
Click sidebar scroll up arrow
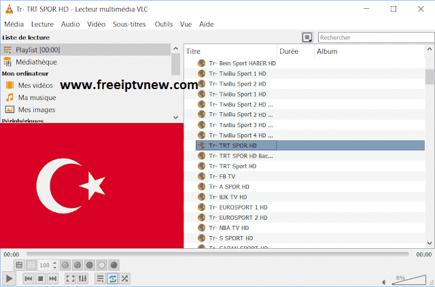[175, 48]
